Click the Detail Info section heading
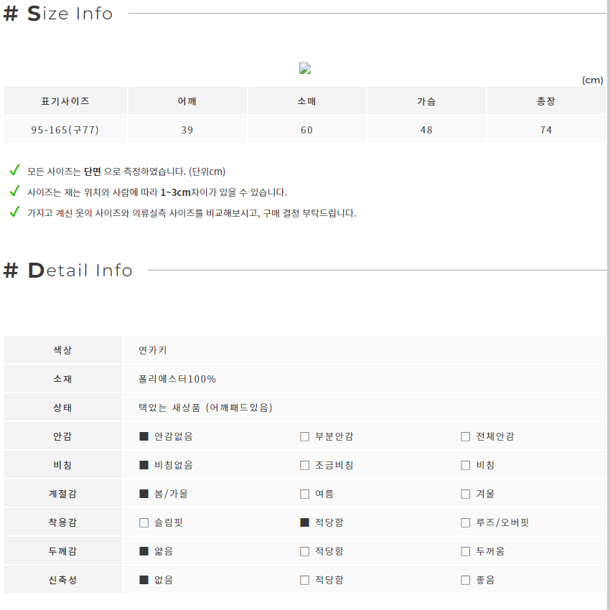The width and height of the screenshot is (610, 610). (67, 270)
